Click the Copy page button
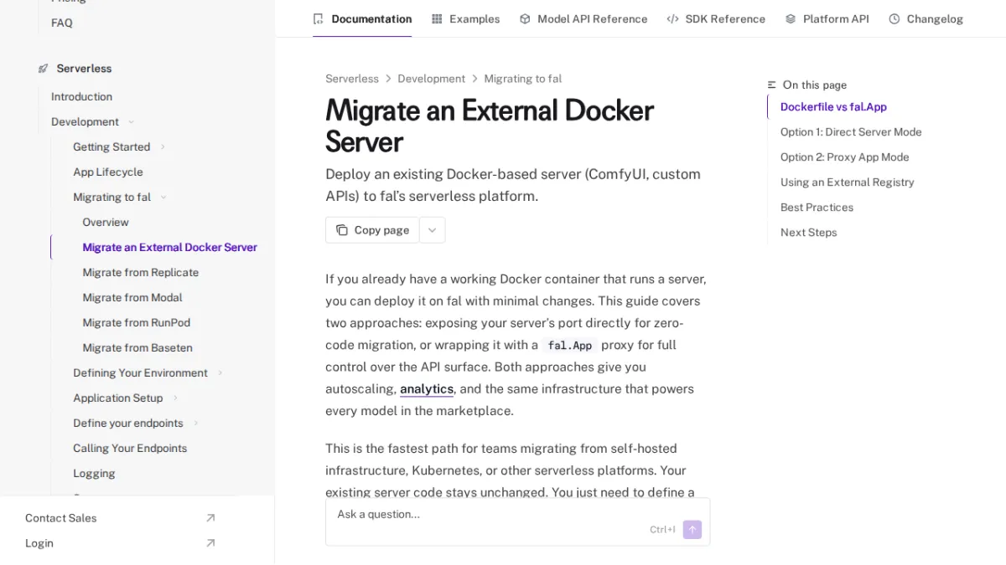This screenshot has width=1006, height=565. click(372, 230)
